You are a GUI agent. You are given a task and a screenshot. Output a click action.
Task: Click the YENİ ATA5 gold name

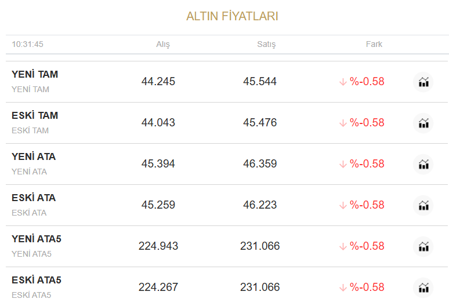click(37, 239)
